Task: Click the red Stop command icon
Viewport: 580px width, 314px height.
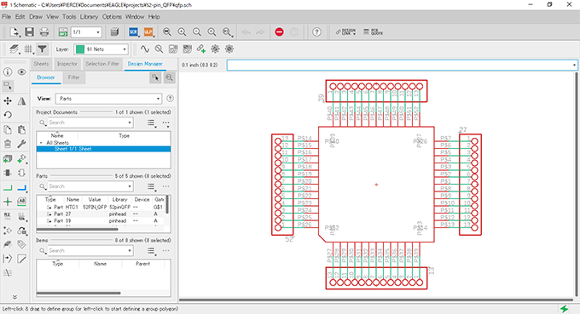Action: pos(279,32)
